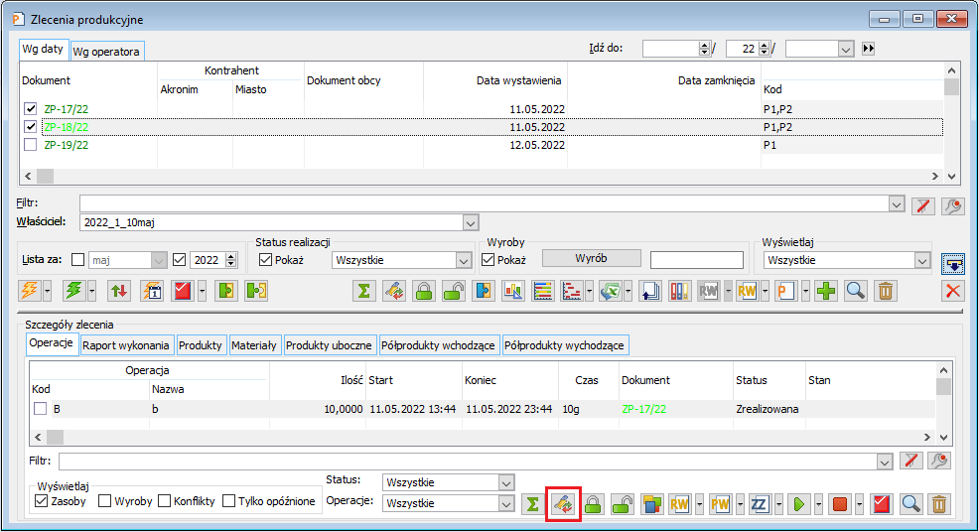Expand the lower Filtr combo arrow

[x=885, y=462]
